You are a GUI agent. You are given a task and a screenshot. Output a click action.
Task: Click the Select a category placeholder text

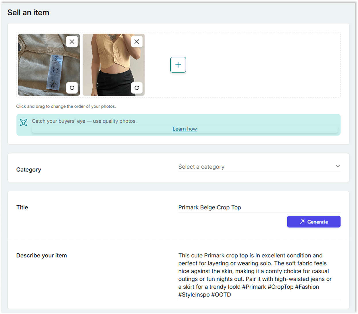[201, 167]
